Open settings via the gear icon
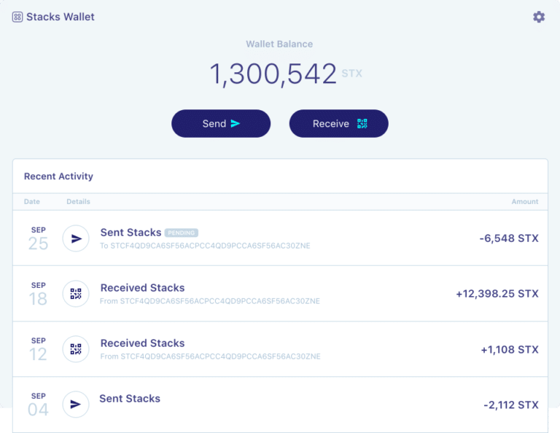 [539, 17]
